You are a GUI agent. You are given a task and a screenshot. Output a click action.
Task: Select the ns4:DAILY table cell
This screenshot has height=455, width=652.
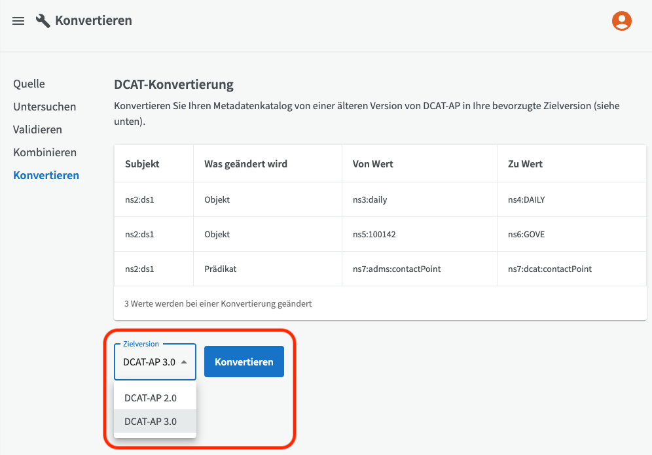(x=526, y=199)
